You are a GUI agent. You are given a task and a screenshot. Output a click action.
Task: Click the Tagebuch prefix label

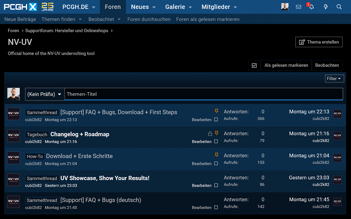pyautogui.click(x=37, y=135)
